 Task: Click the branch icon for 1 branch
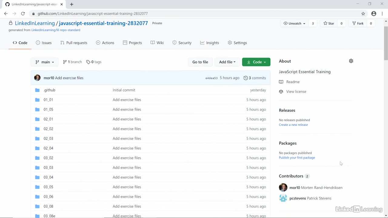[x=65, y=62]
